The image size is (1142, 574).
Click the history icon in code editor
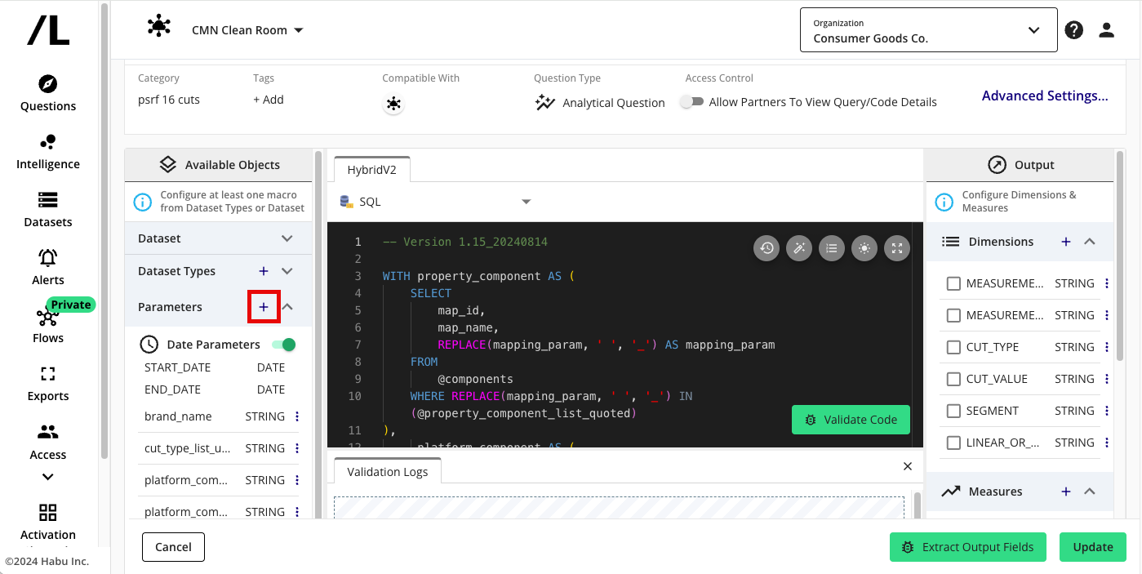(767, 248)
